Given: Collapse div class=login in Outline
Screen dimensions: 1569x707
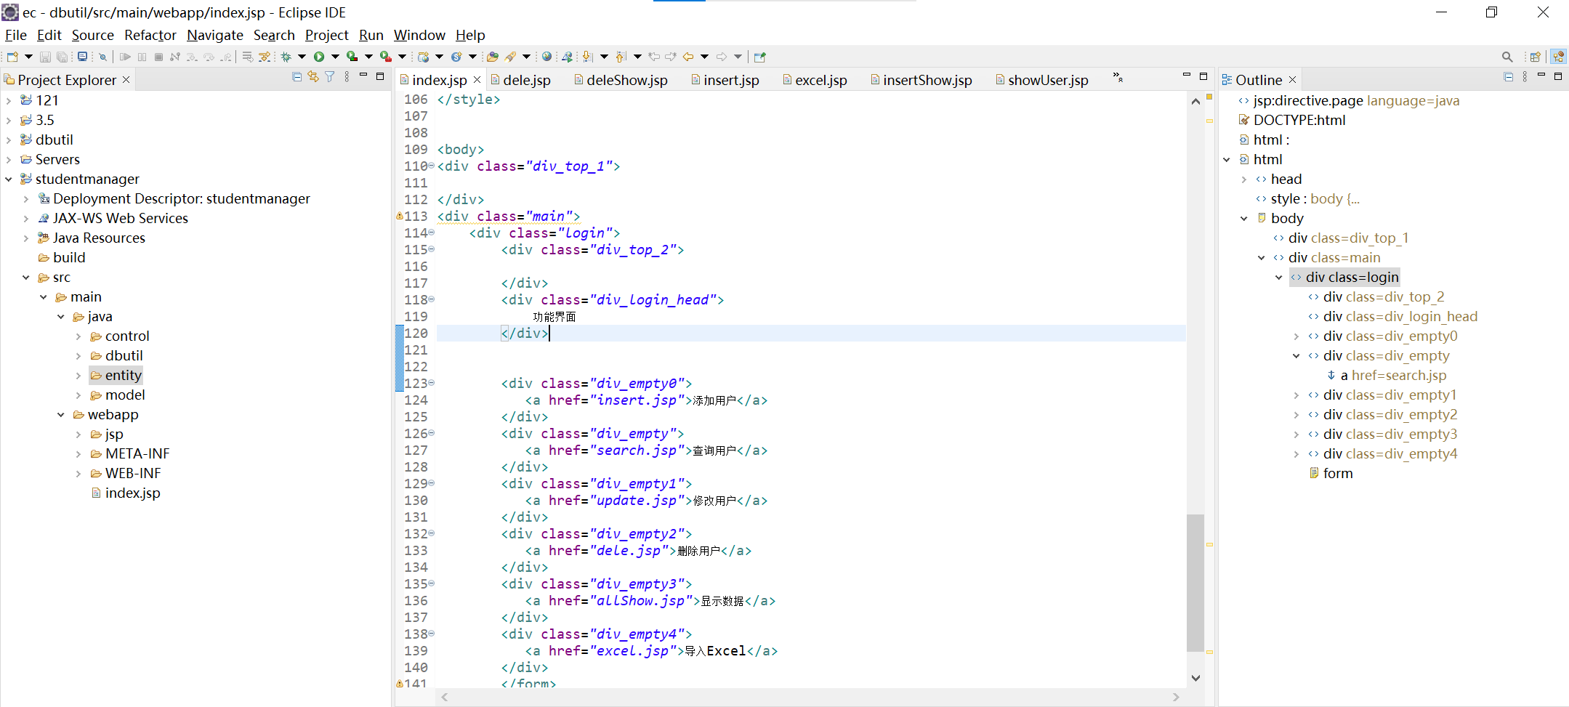Looking at the screenshot, I should [x=1279, y=277].
